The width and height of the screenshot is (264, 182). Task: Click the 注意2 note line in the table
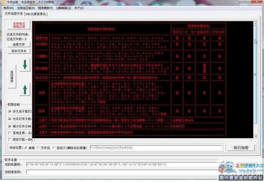coord(112,126)
